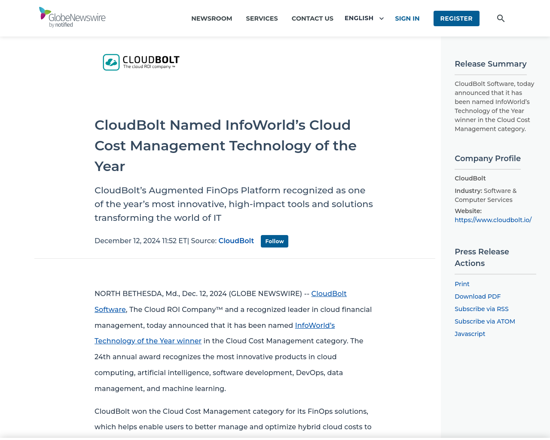Open the Newsroom menu
This screenshot has width=550, height=440.
click(x=212, y=18)
